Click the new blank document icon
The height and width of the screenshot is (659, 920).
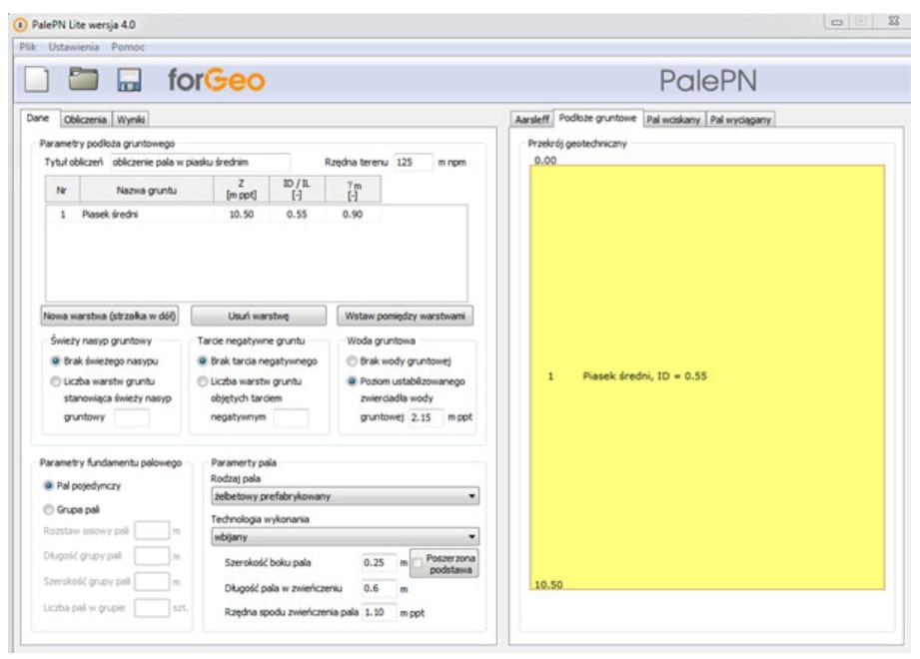pos(37,82)
